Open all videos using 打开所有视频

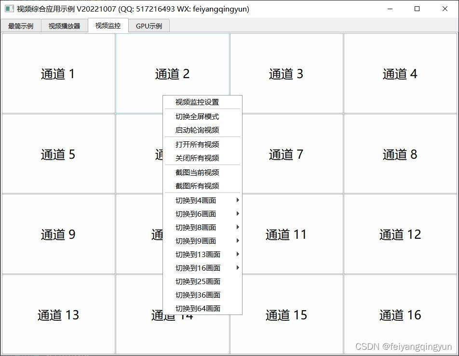tap(198, 144)
